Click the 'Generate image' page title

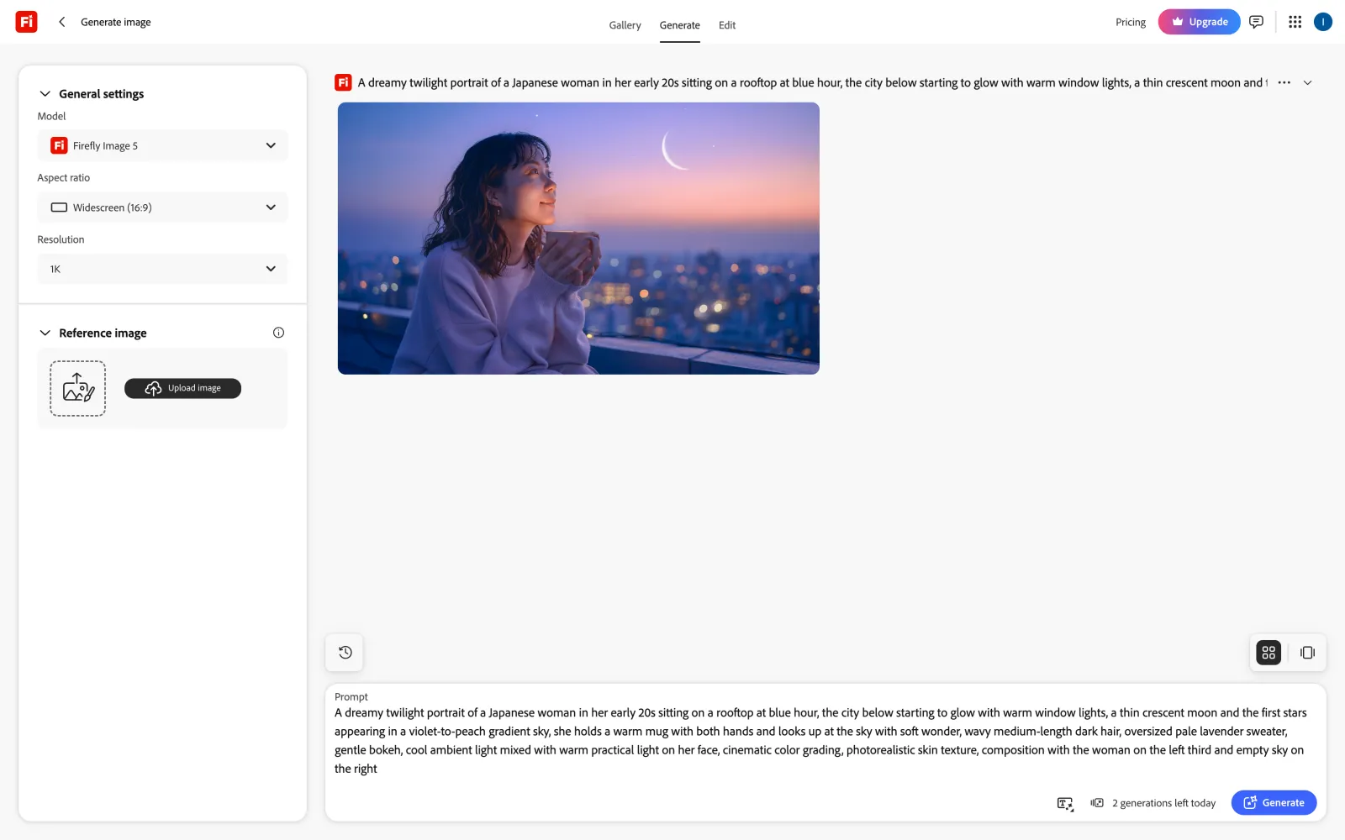[116, 22]
